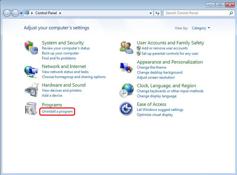Open the recent pages dropdown beside navigation arrows
This screenshot has height=175, width=237.
(21, 13)
